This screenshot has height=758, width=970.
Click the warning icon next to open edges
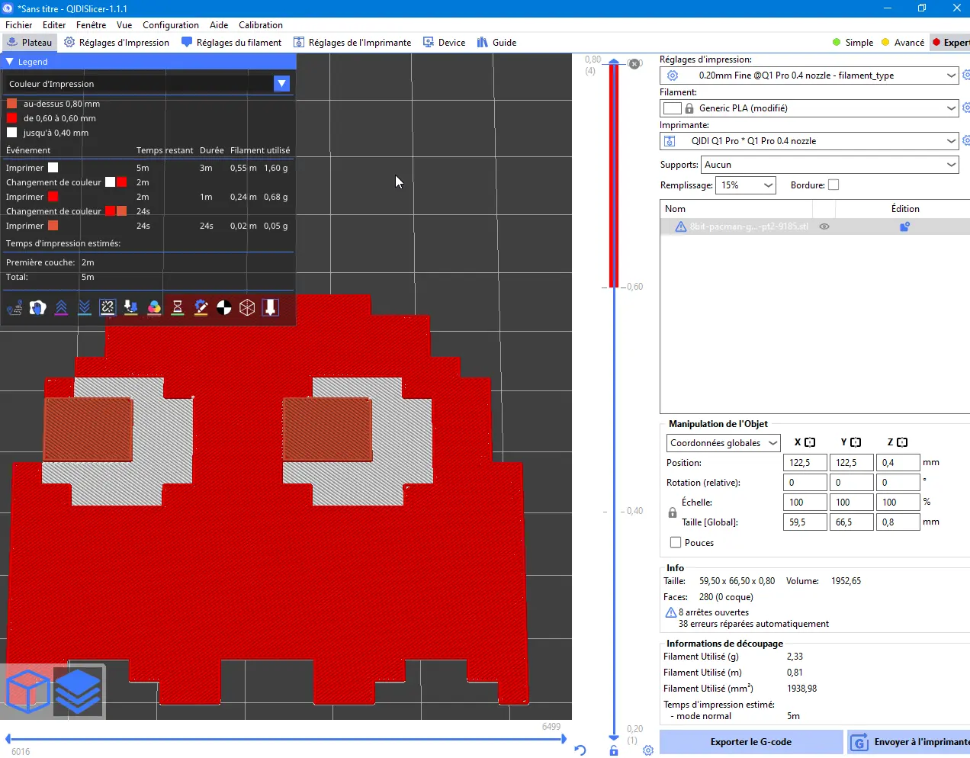(671, 612)
